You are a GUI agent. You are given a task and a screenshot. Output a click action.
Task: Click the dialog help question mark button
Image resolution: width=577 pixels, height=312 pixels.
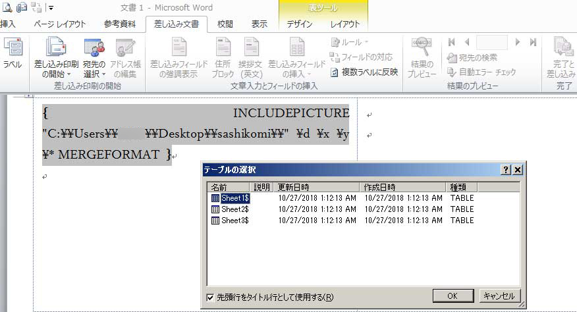pos(506,170)
